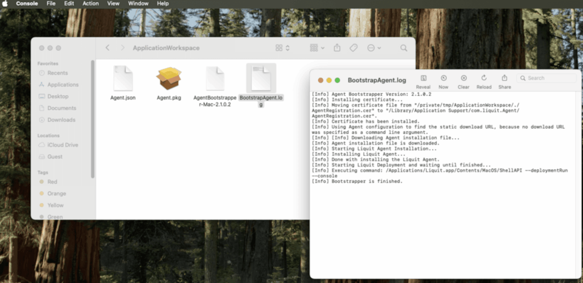Open the icon view switcher dropdown

pos(283,48)
